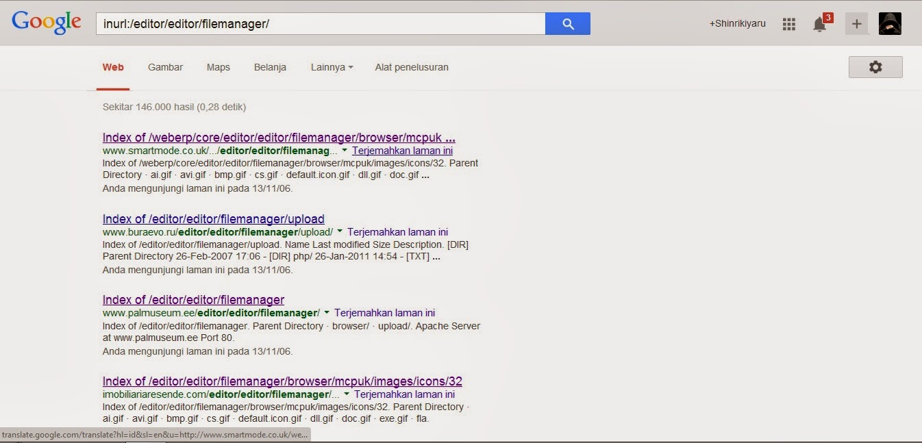Expand the smartmode.co.uk result arrow
Screen dimensions: 922x443
coord(345,151)
